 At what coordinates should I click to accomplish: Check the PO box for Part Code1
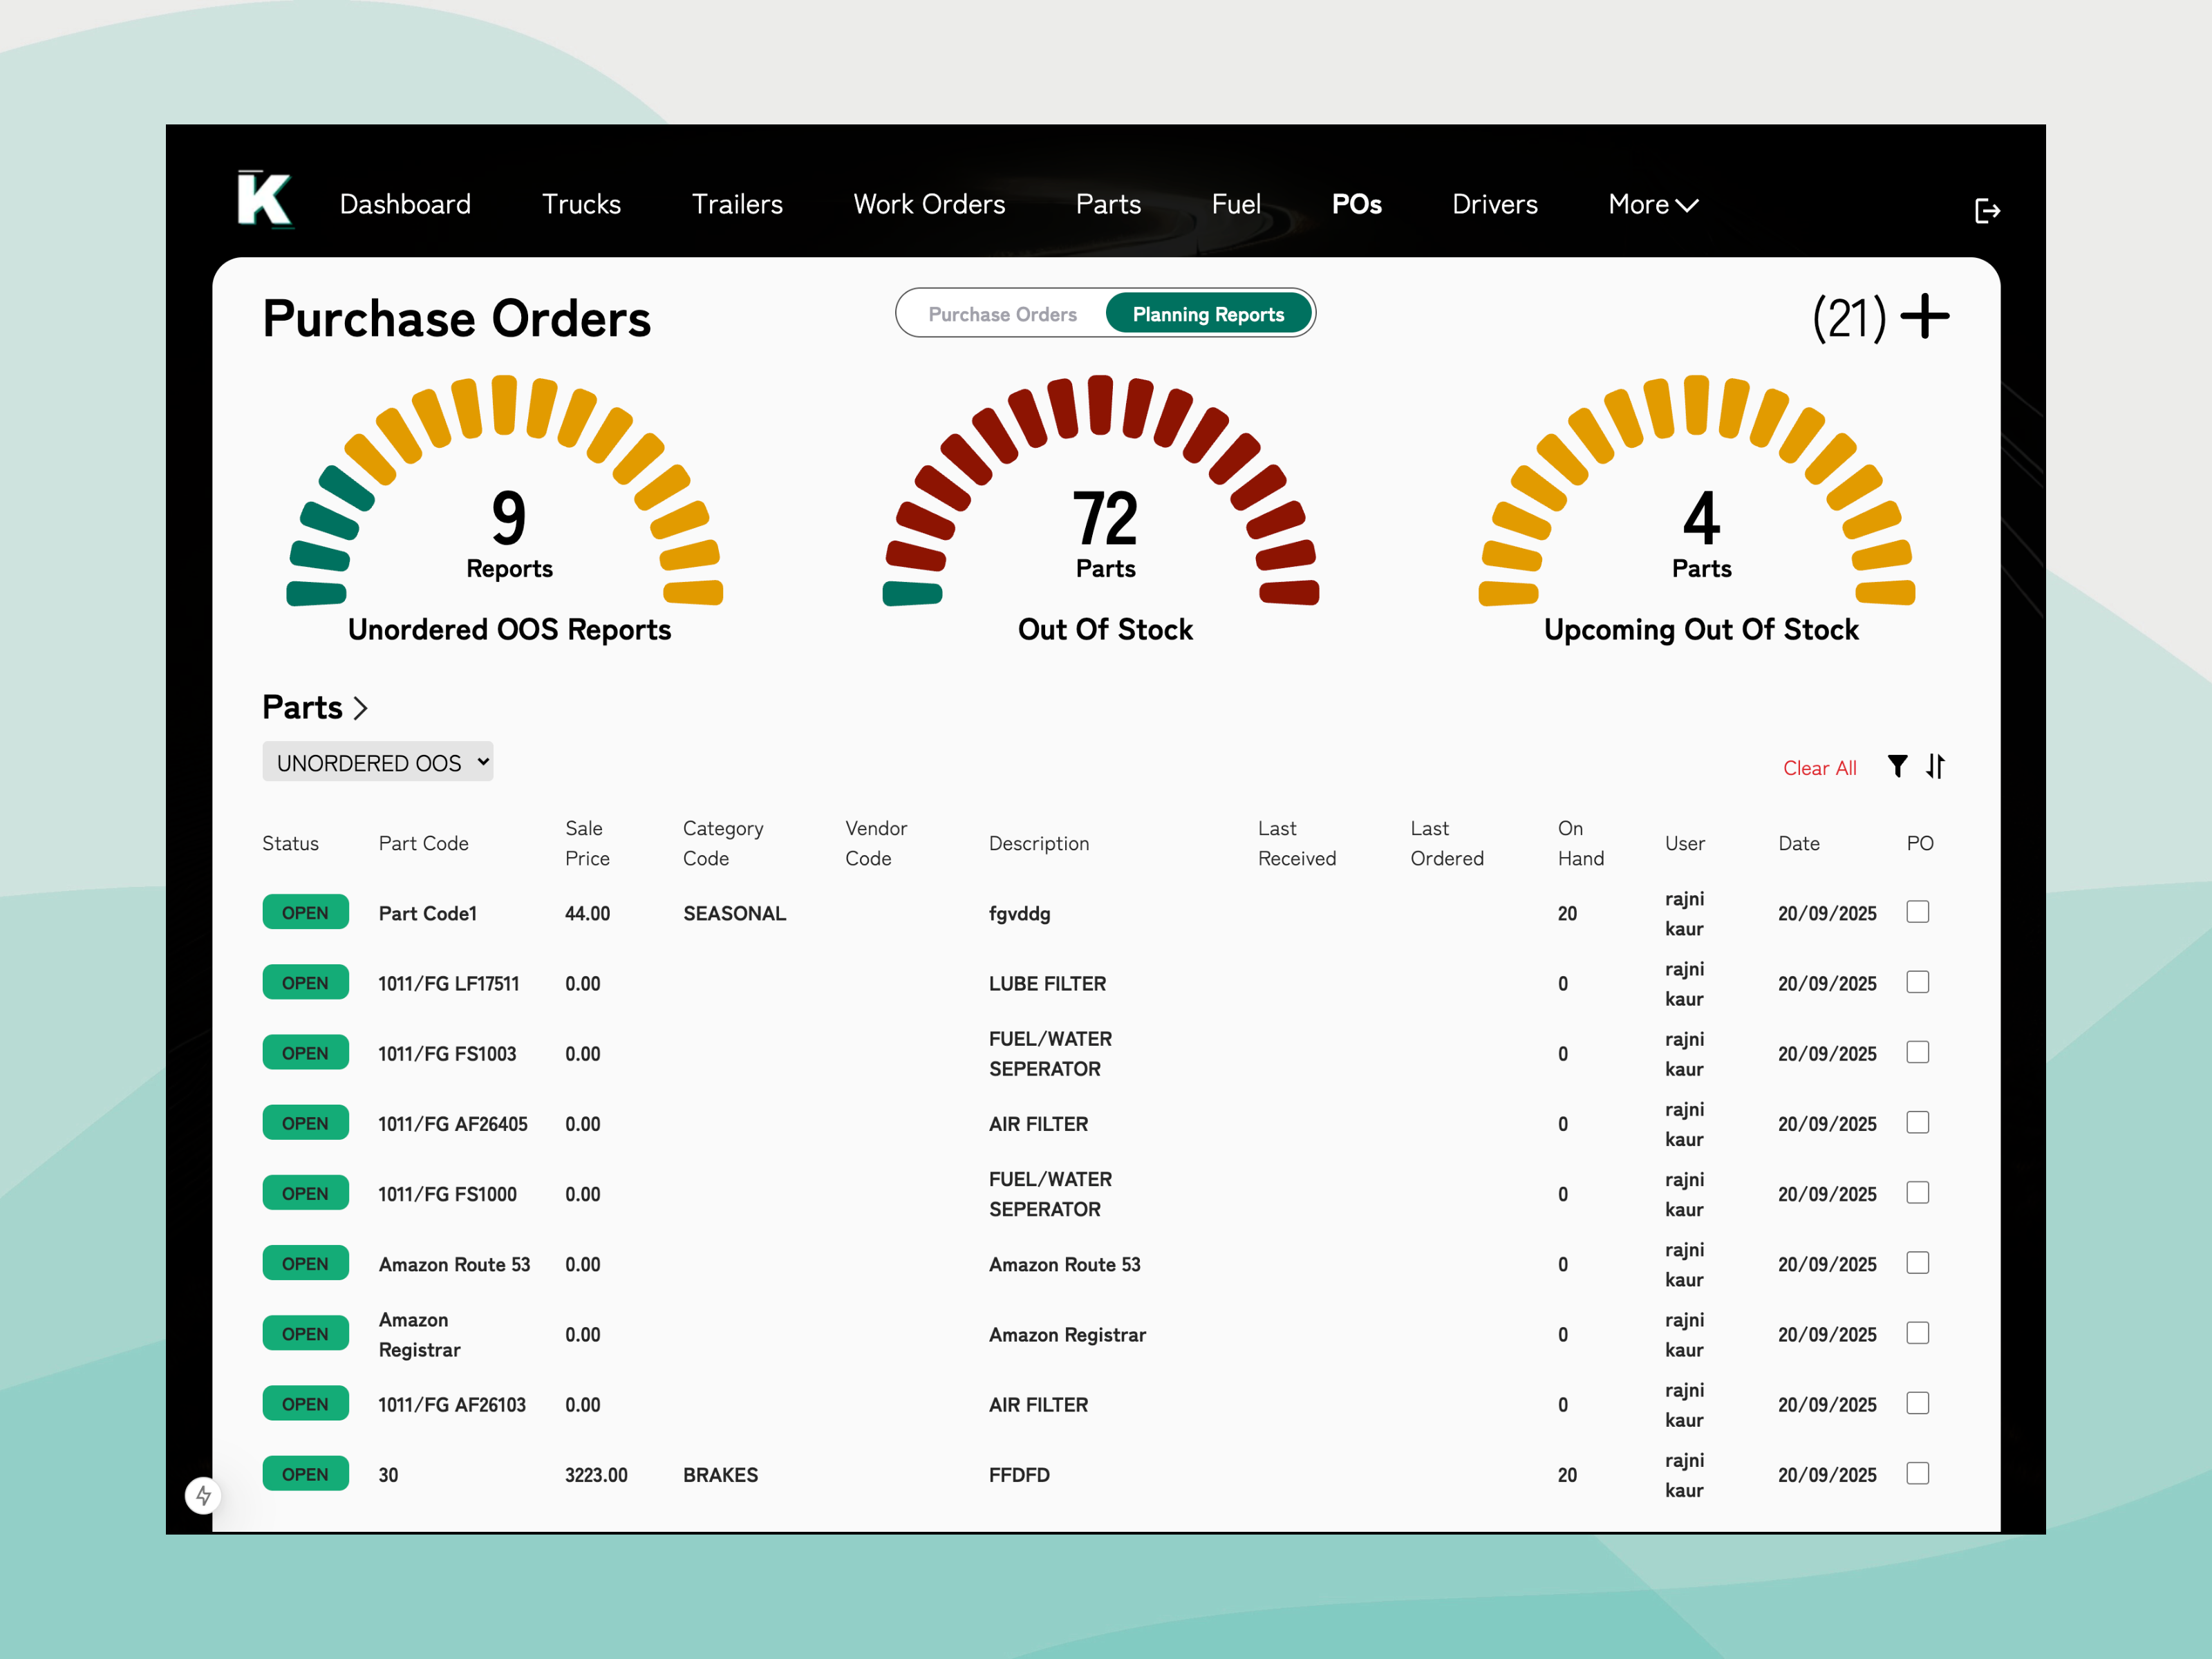tap(1917, 912)
